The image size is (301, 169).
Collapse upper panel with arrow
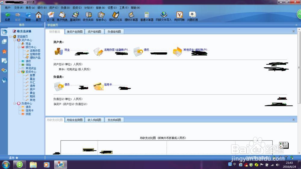point(293,32)
